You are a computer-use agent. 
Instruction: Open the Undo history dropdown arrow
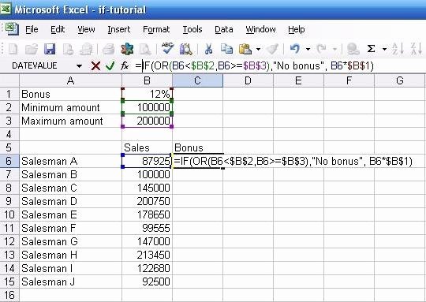pos(308,49)
